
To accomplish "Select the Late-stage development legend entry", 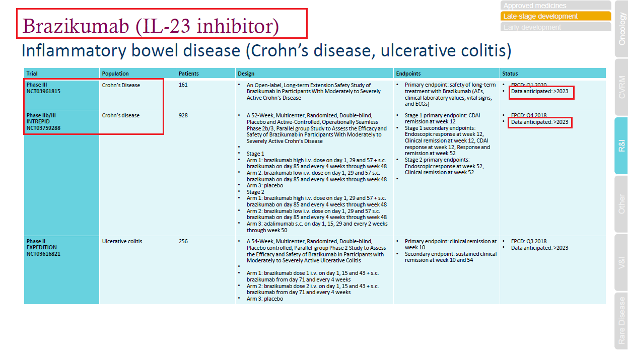I will pos(555,16).
